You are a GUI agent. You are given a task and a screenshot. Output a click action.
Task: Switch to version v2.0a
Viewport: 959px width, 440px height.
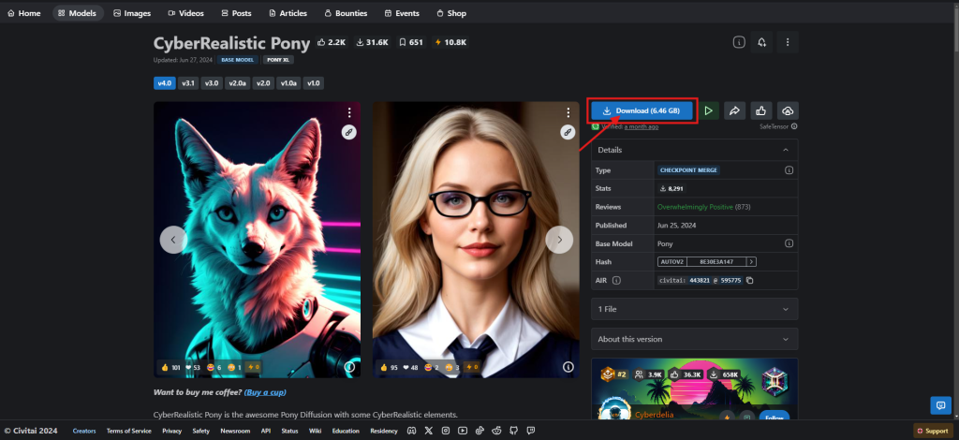coord(238,83)
